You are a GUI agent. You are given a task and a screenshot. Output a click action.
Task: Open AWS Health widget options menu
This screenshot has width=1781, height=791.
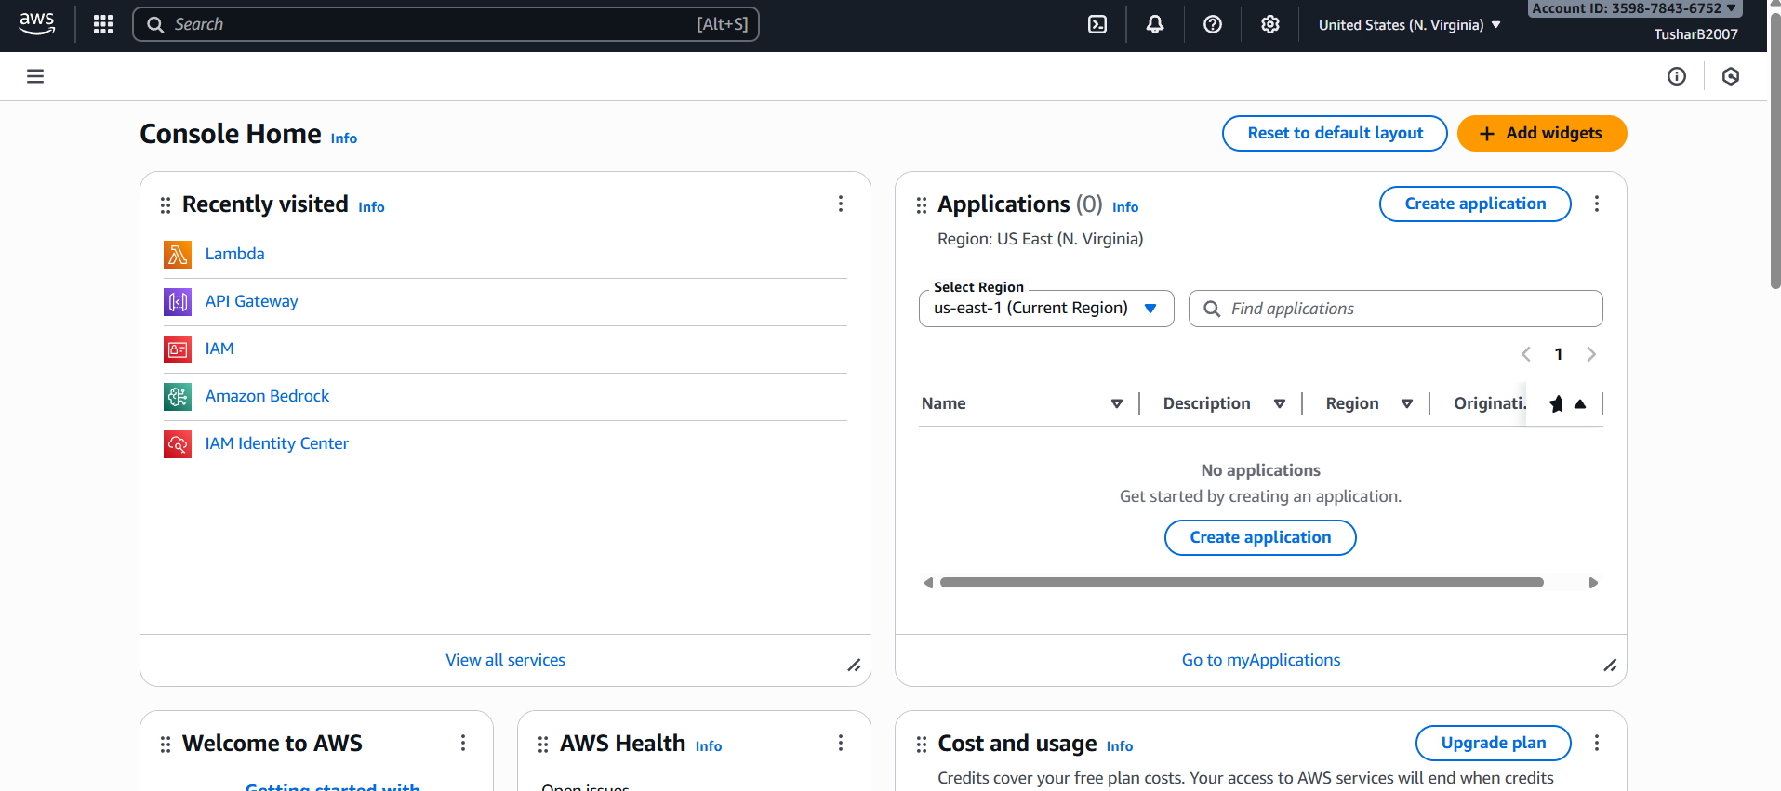coord(841,743)
